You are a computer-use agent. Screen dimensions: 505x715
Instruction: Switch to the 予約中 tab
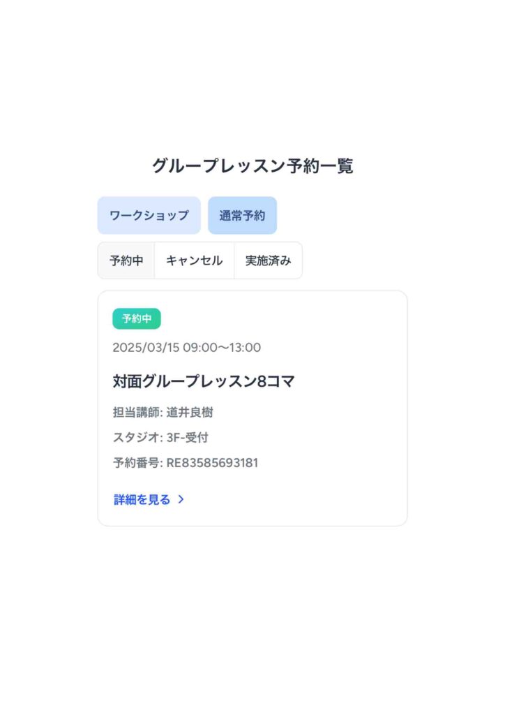pos(126,260)
